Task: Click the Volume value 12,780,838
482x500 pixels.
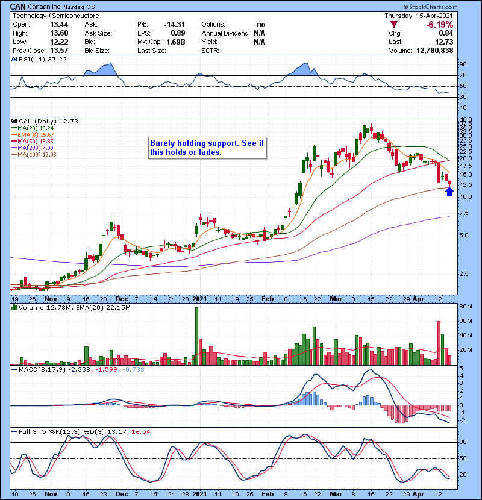Action: pyautogui.click(x=435, y=51)
